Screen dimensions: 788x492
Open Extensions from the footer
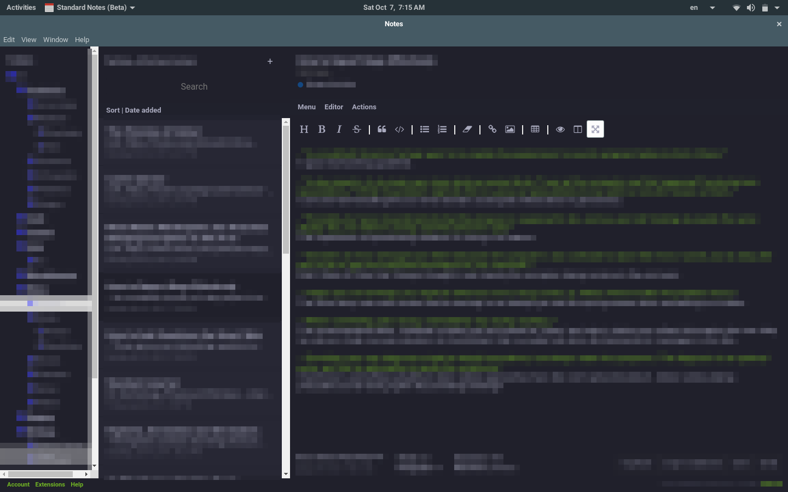click(x=50, y=485)
